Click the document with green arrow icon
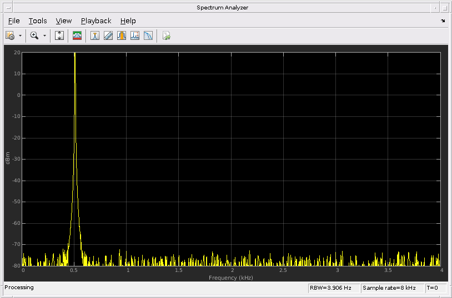 (166, 35)
